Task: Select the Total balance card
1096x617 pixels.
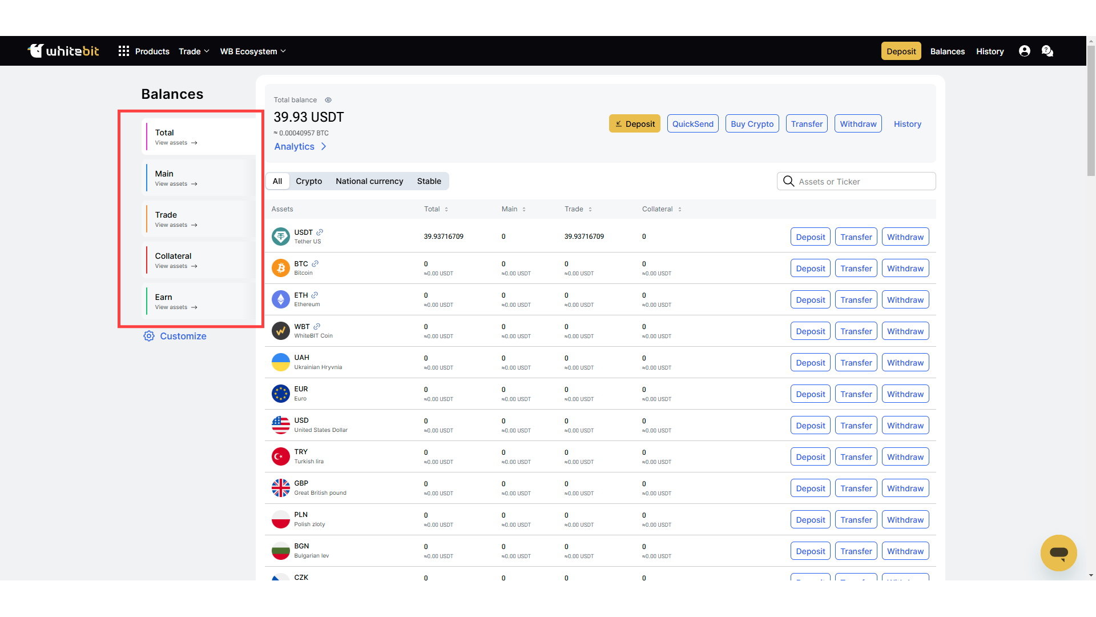Action: (199, 137)
